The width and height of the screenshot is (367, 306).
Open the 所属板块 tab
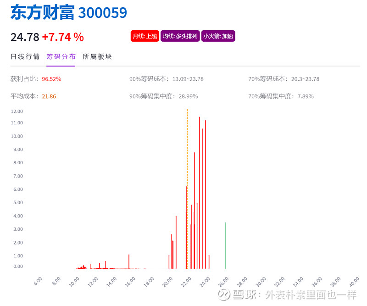pos(97,56)
